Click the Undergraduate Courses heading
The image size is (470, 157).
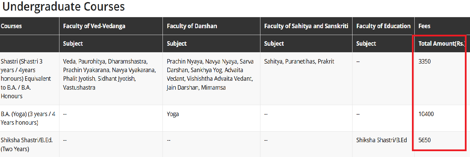coord(64,7)
